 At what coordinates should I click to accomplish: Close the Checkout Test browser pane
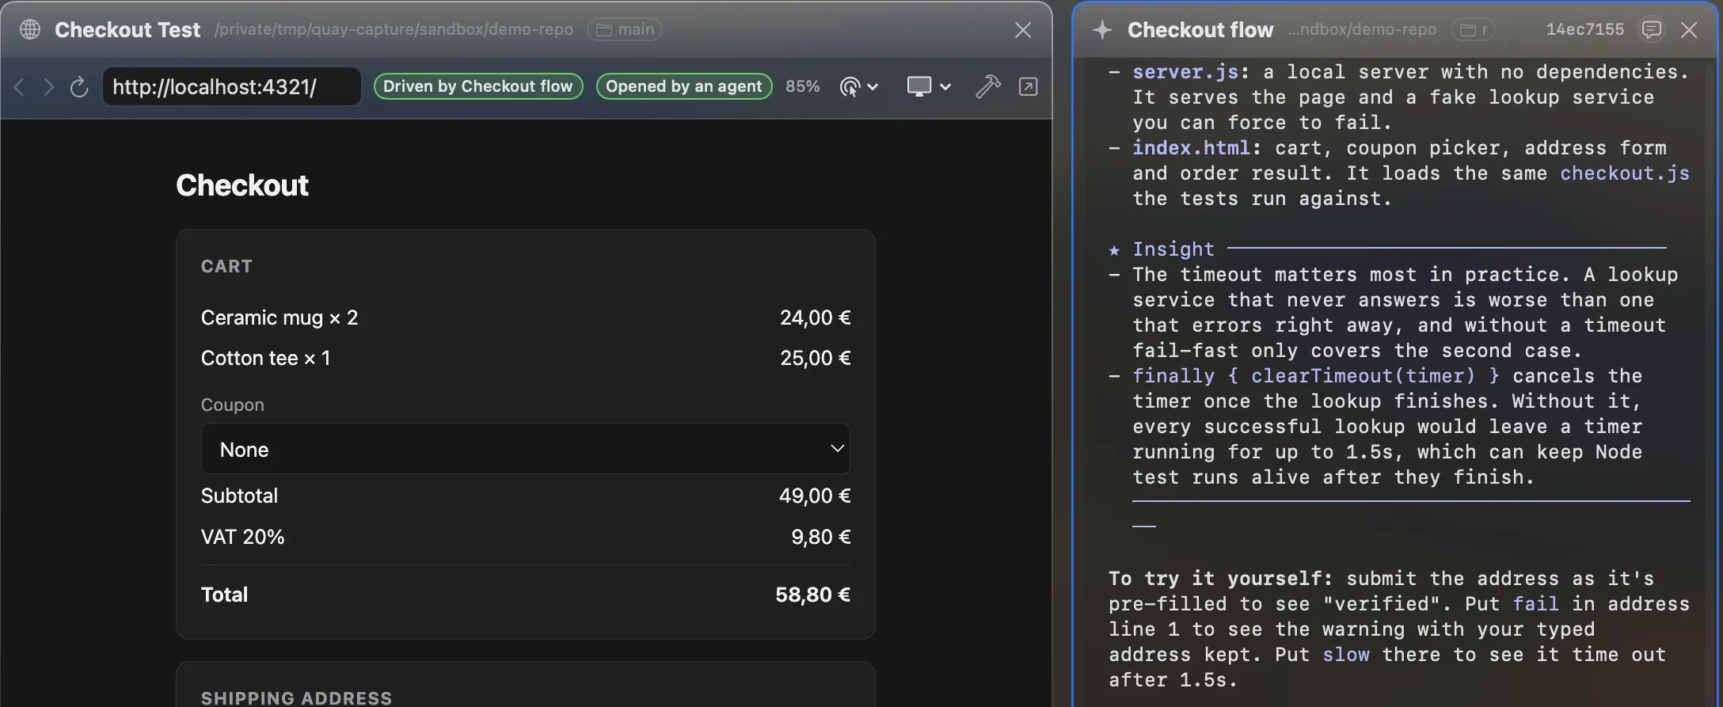[x=1023, y=30]
